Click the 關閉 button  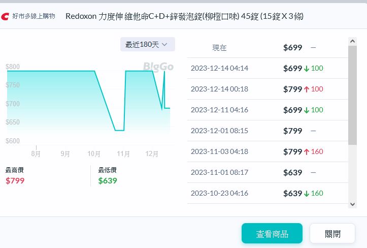[x=332, y=234]
